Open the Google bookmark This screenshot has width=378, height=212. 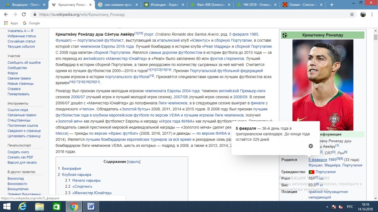pyautogui.click(x=31, y=23)
